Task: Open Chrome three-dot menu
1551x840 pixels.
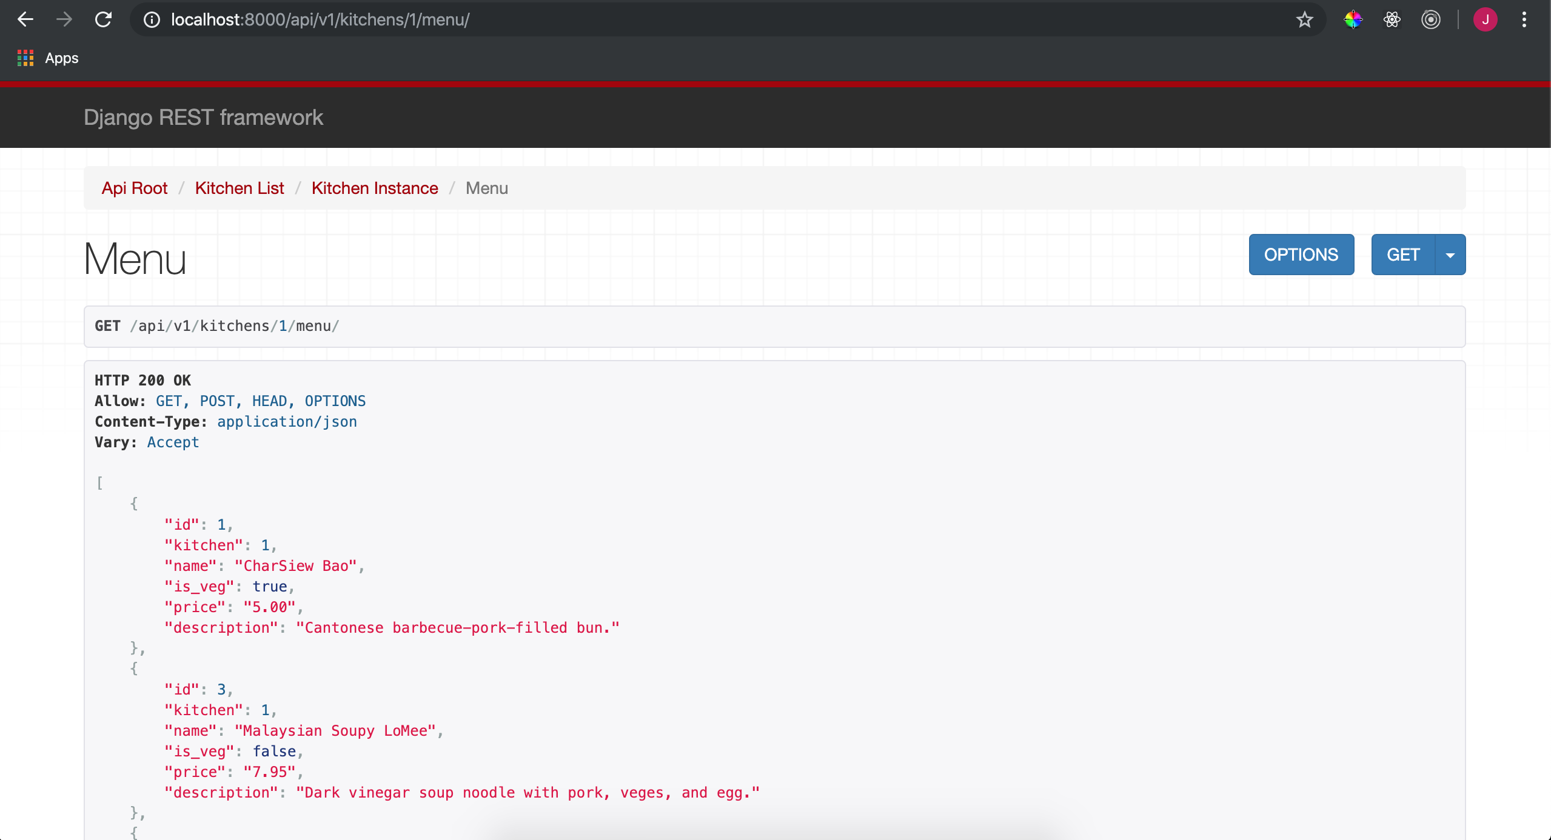Action: coord(1524,20)
